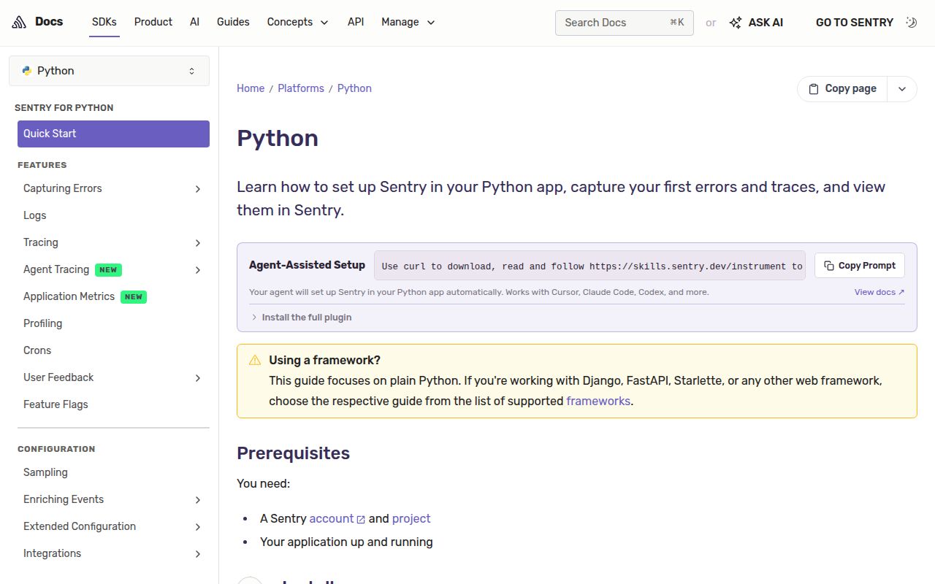The height and width of the screenshot is (584, 935).
Task: Open the Python platform selector dropdown
Action: 110,71
